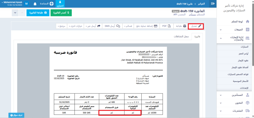Expand the المبيعات sidebar section
Image resolution: width=254 pixels, height=118 pixels.
click(236, 29)
